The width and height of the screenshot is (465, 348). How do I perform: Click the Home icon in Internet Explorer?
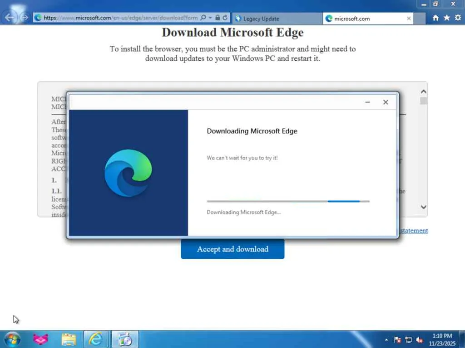tap(435, 18)
